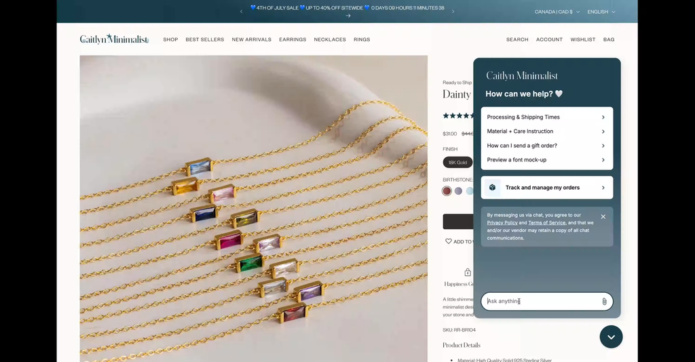Click the Ready to Ship label
Image resolution: width=695 pixels, height=362 pixels.
(x=457, y=82)
